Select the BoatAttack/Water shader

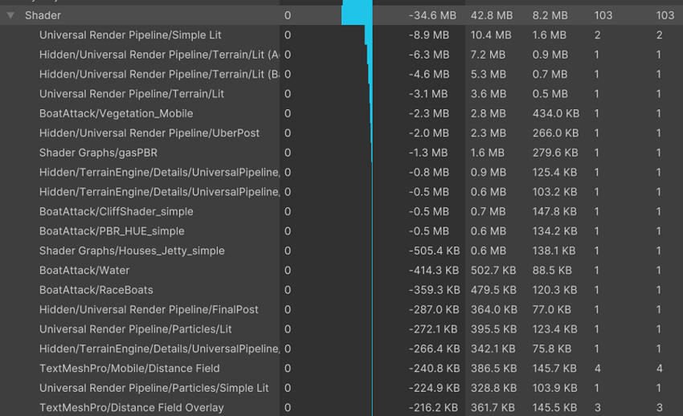click(x=84, y=271)
